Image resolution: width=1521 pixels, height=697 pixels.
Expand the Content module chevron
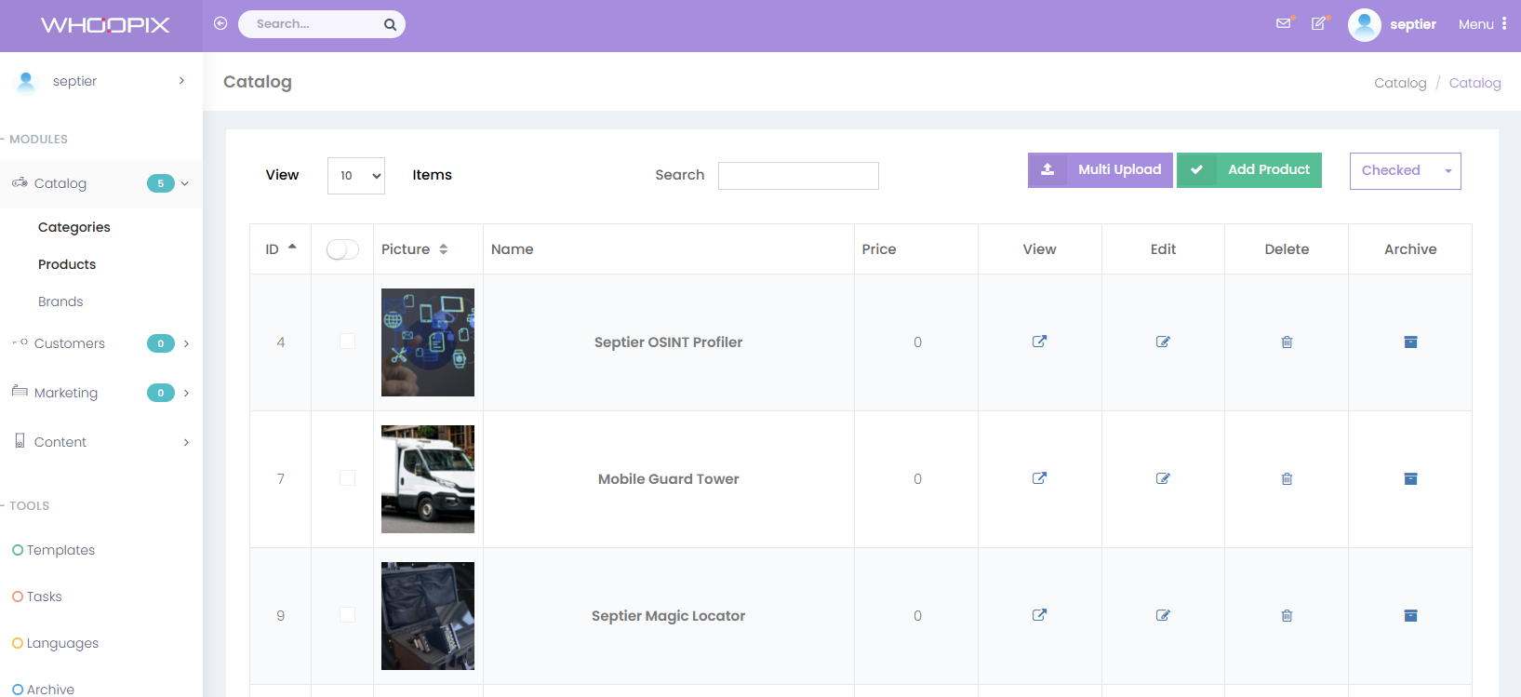(186, 442)
